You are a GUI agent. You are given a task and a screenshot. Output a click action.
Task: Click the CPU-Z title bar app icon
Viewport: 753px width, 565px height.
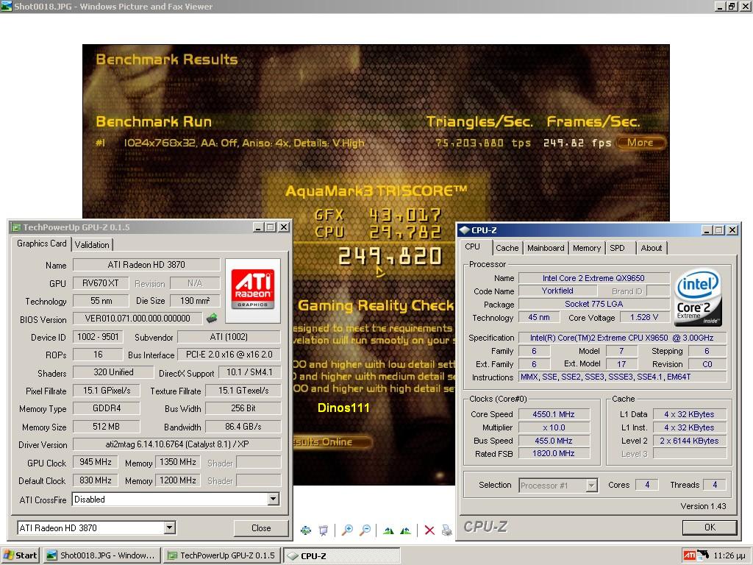[464, 230]
